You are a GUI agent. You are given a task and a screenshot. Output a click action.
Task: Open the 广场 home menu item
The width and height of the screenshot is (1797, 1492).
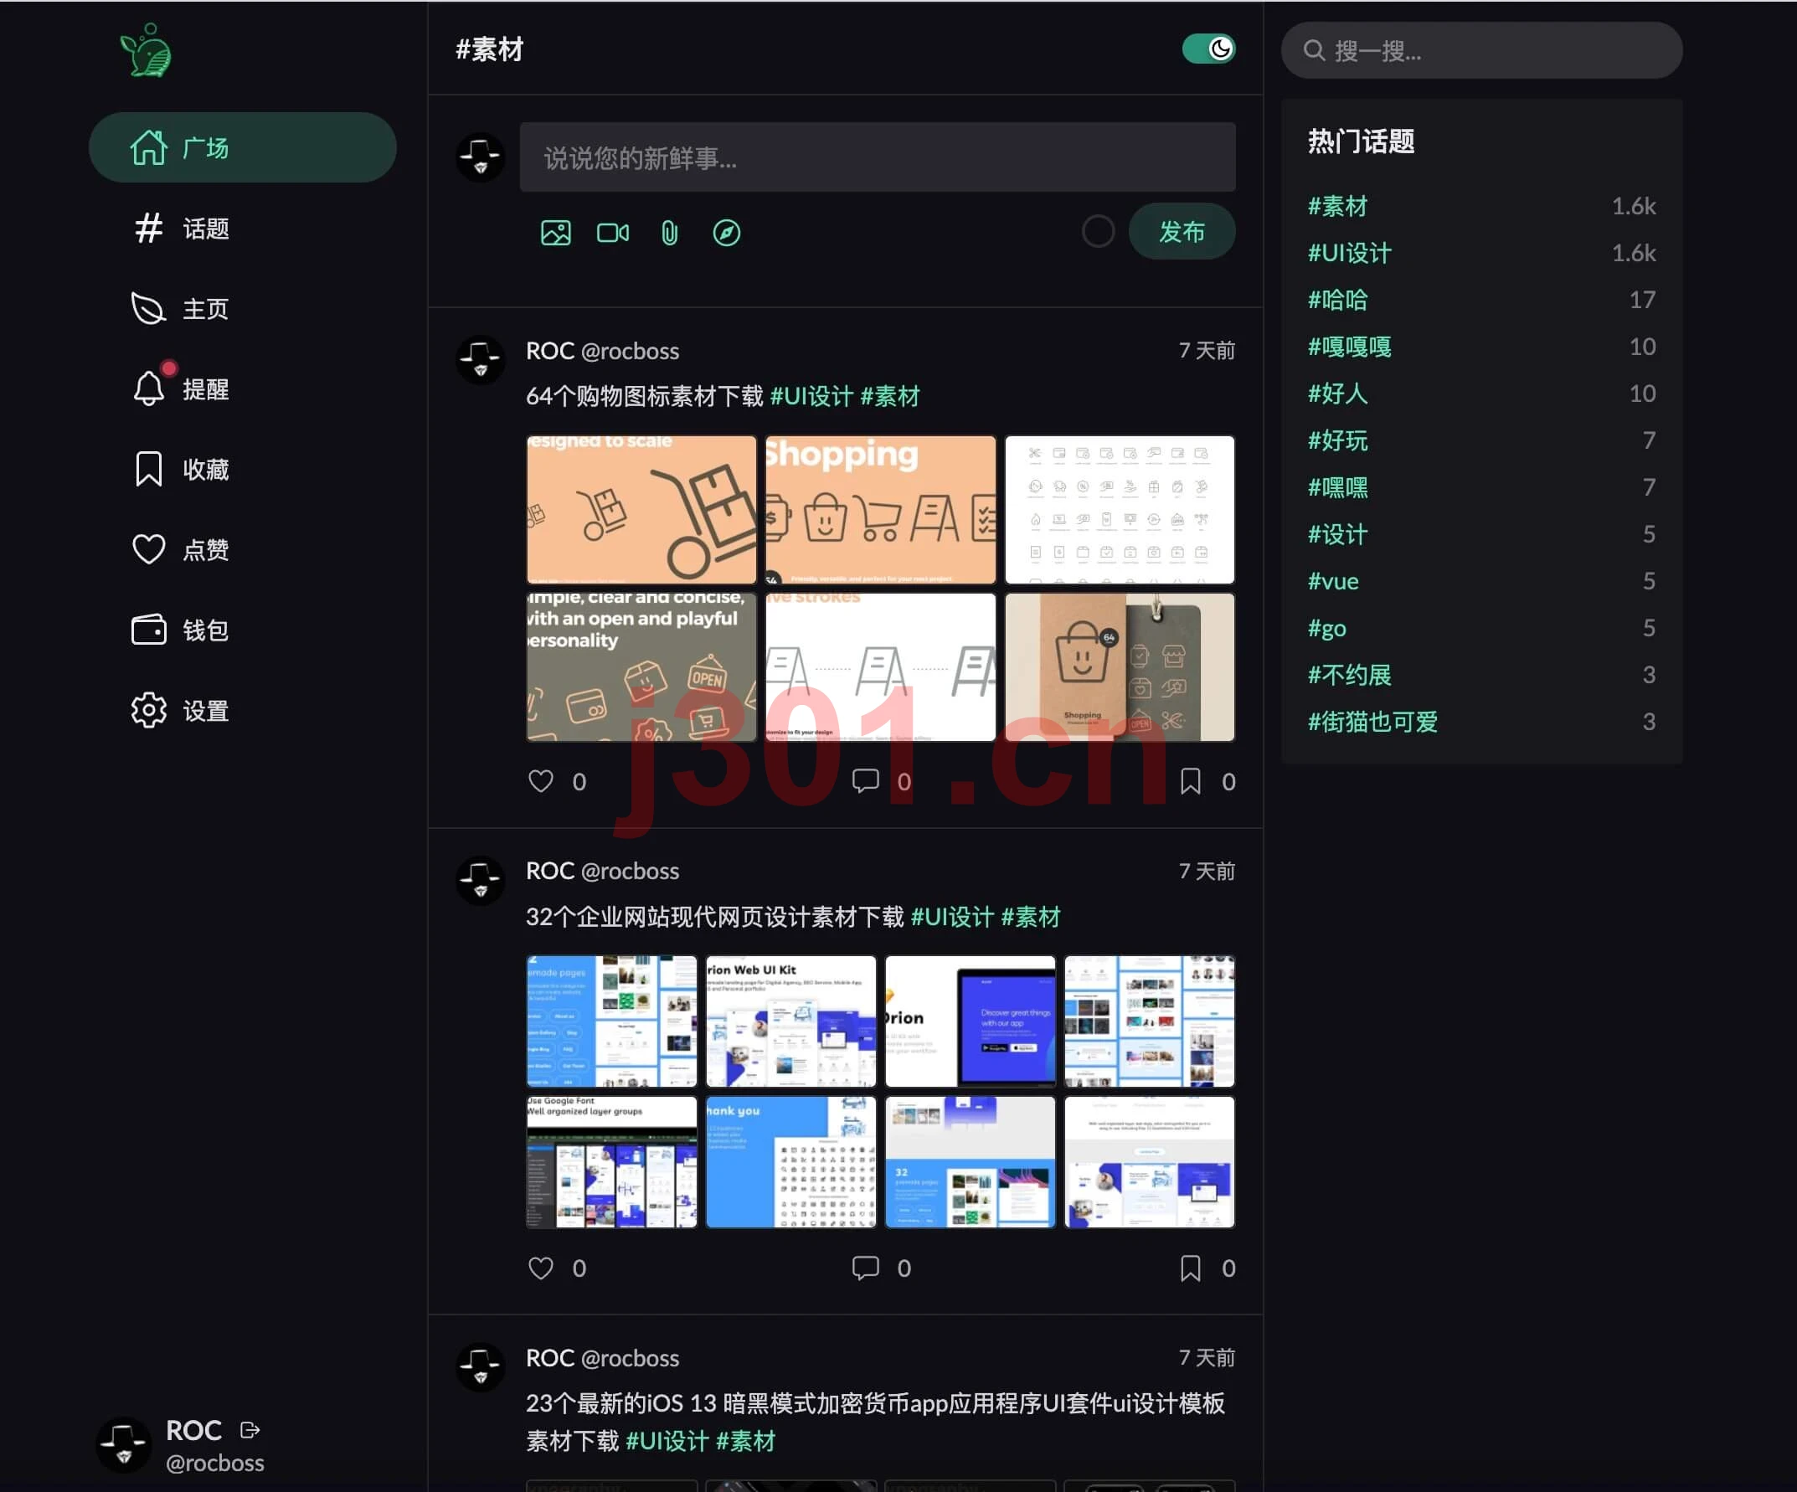242,147
